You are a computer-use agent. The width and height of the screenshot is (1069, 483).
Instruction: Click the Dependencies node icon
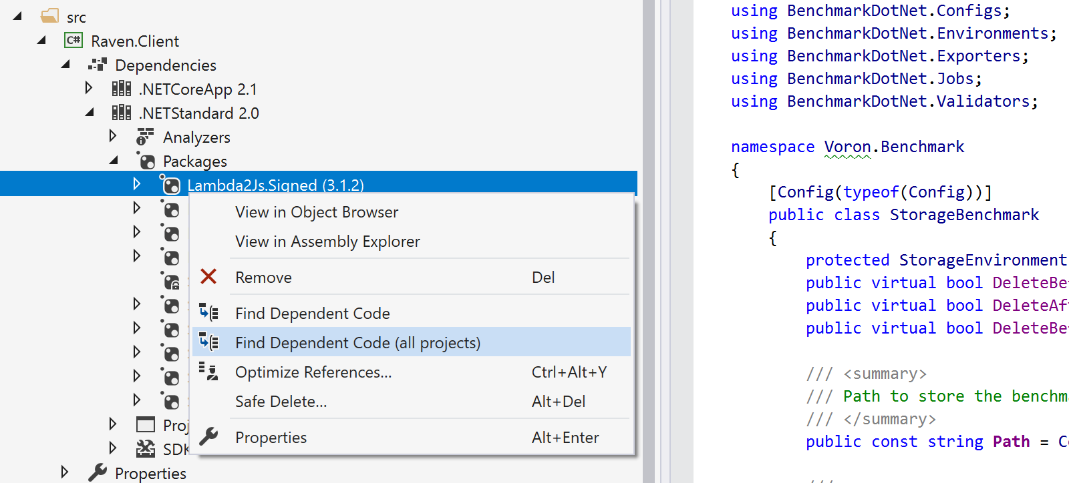(x=98, y=65)
